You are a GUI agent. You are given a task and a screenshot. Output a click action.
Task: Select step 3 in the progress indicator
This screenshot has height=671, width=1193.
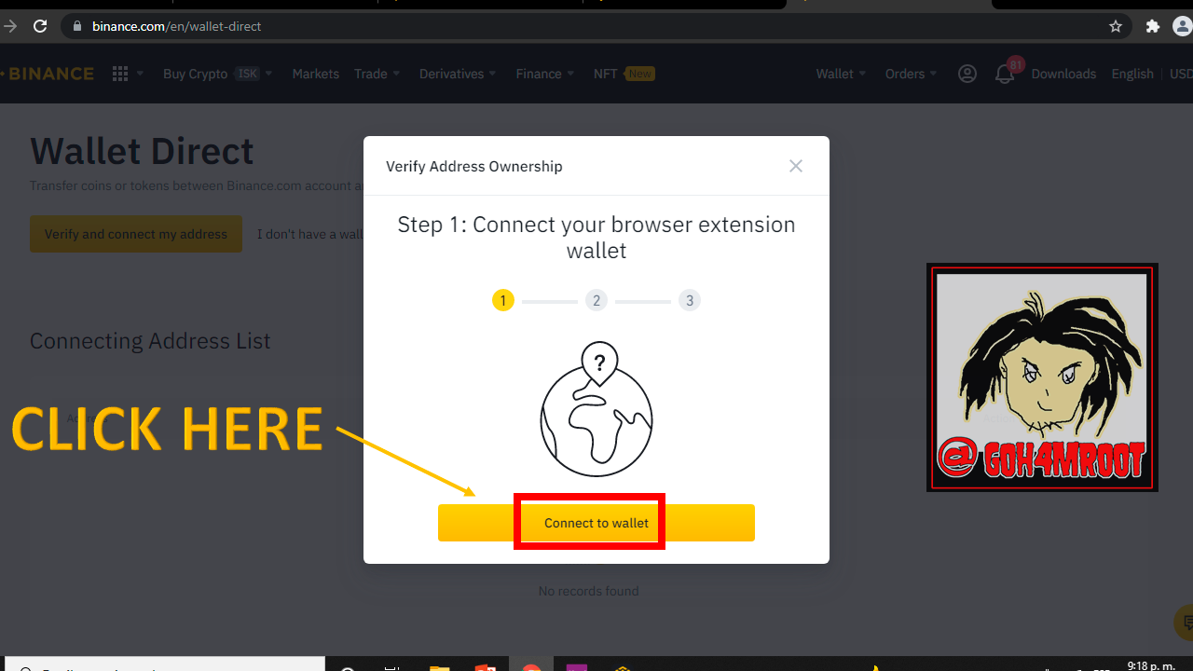tap(690, 300)
